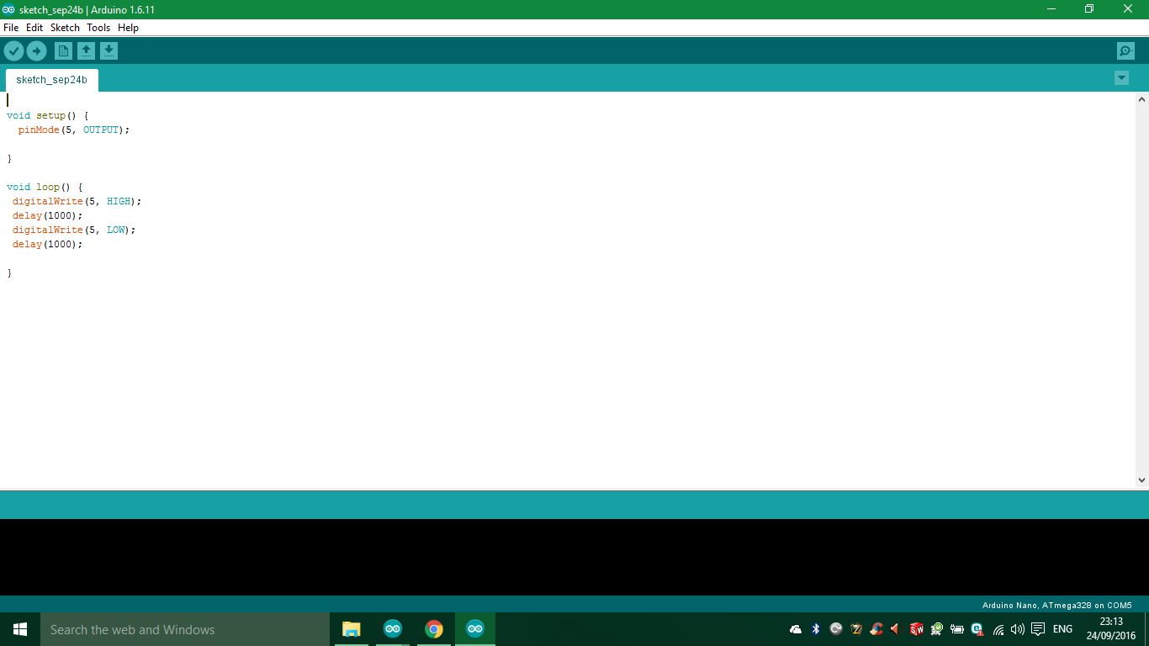Click the active Arduino taskbar icon
Viewport: 1149px width, 646px height.
click(475, 629)
